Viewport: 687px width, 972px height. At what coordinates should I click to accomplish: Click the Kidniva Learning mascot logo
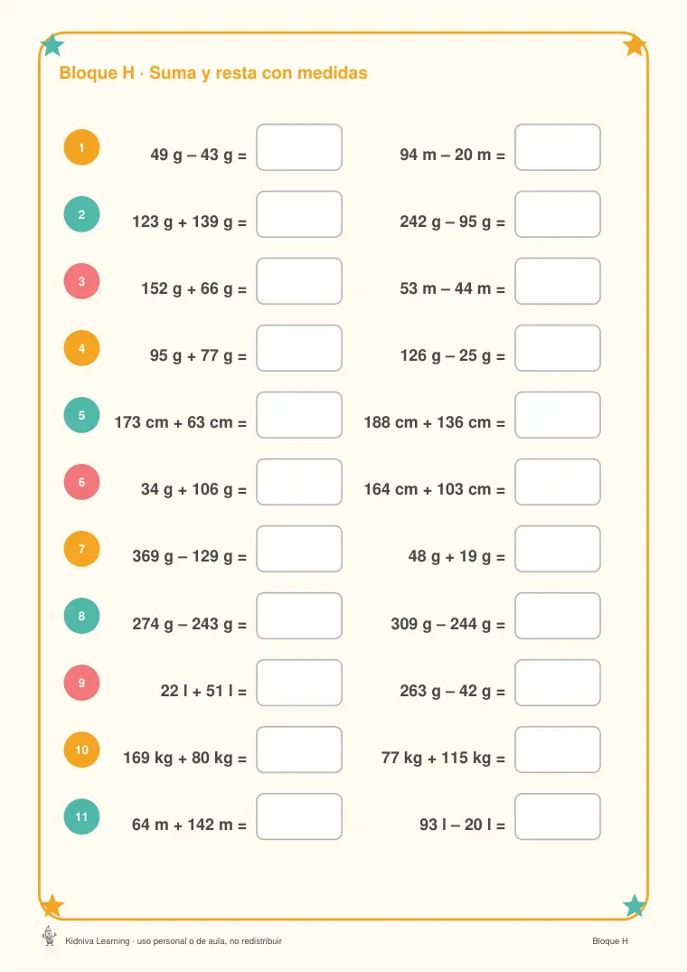(x=49, y=937)
